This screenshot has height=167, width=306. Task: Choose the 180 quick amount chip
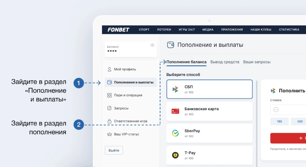[280, 121]
